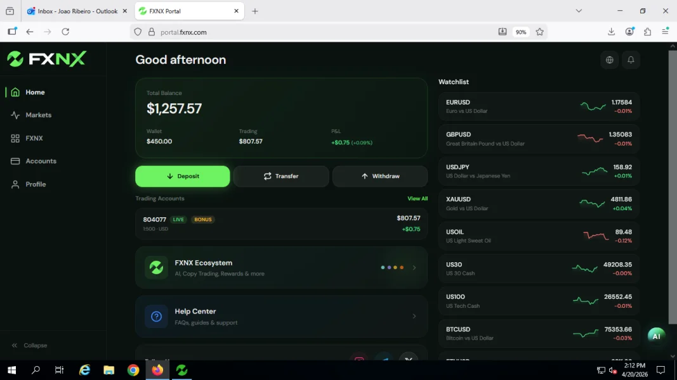Open Firefox sidebar toggle icon
This screenshot has height=380, width=677.
[x=12, y=32]
